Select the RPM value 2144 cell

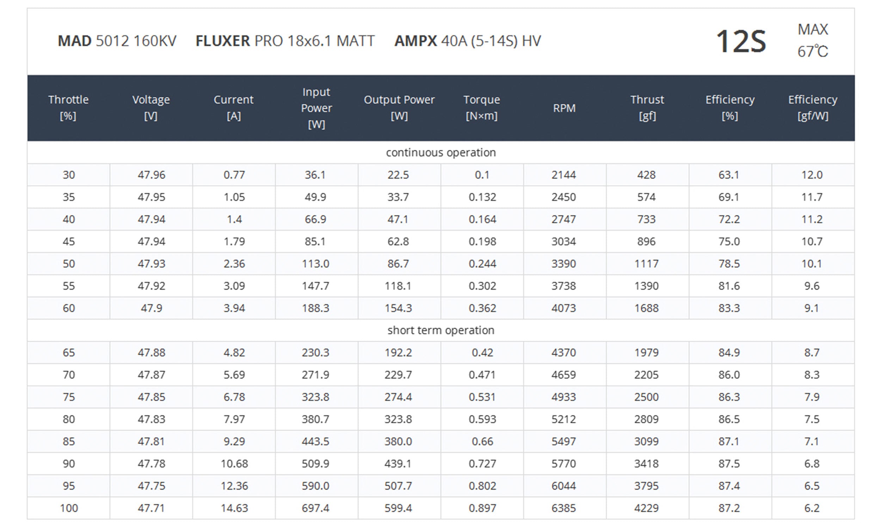[564, 175]
